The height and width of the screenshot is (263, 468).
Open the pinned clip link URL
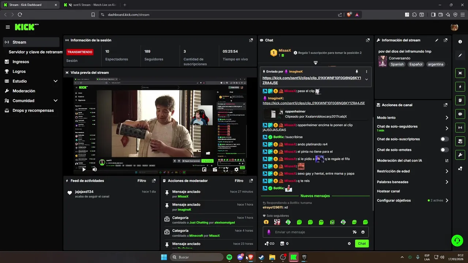tap(312, 80)
